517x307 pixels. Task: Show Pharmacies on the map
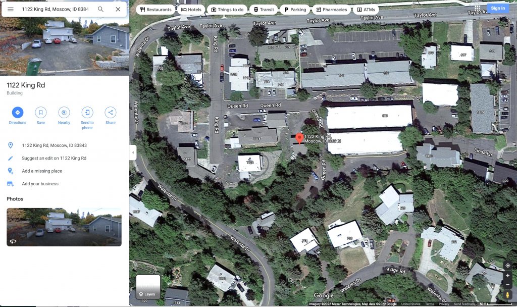pos(331,10)
